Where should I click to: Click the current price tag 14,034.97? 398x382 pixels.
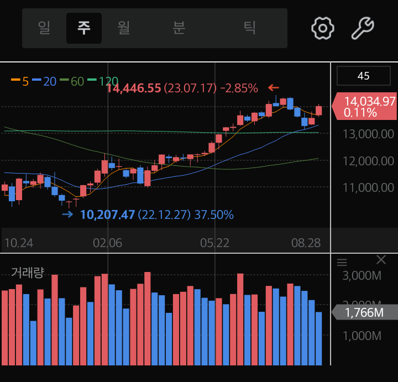pyautogui.click(x=365, y=106)
